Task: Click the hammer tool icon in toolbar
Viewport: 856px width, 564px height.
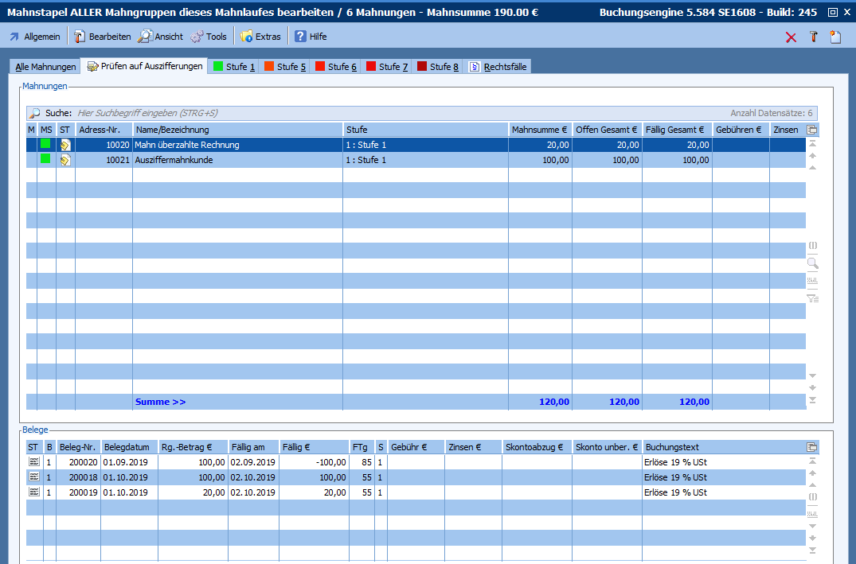Action: click(x=813, y=37)
